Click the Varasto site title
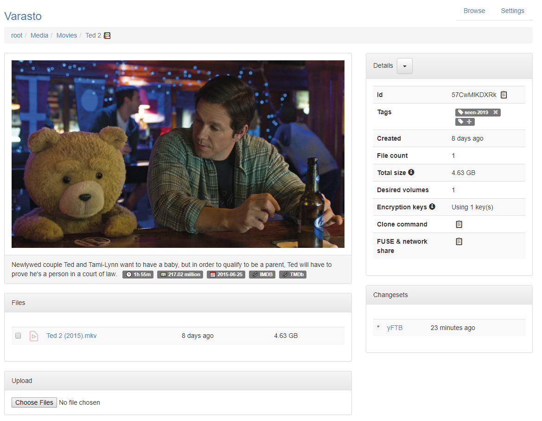The width and height of the screenshot is (542, 421). point(23,16)
